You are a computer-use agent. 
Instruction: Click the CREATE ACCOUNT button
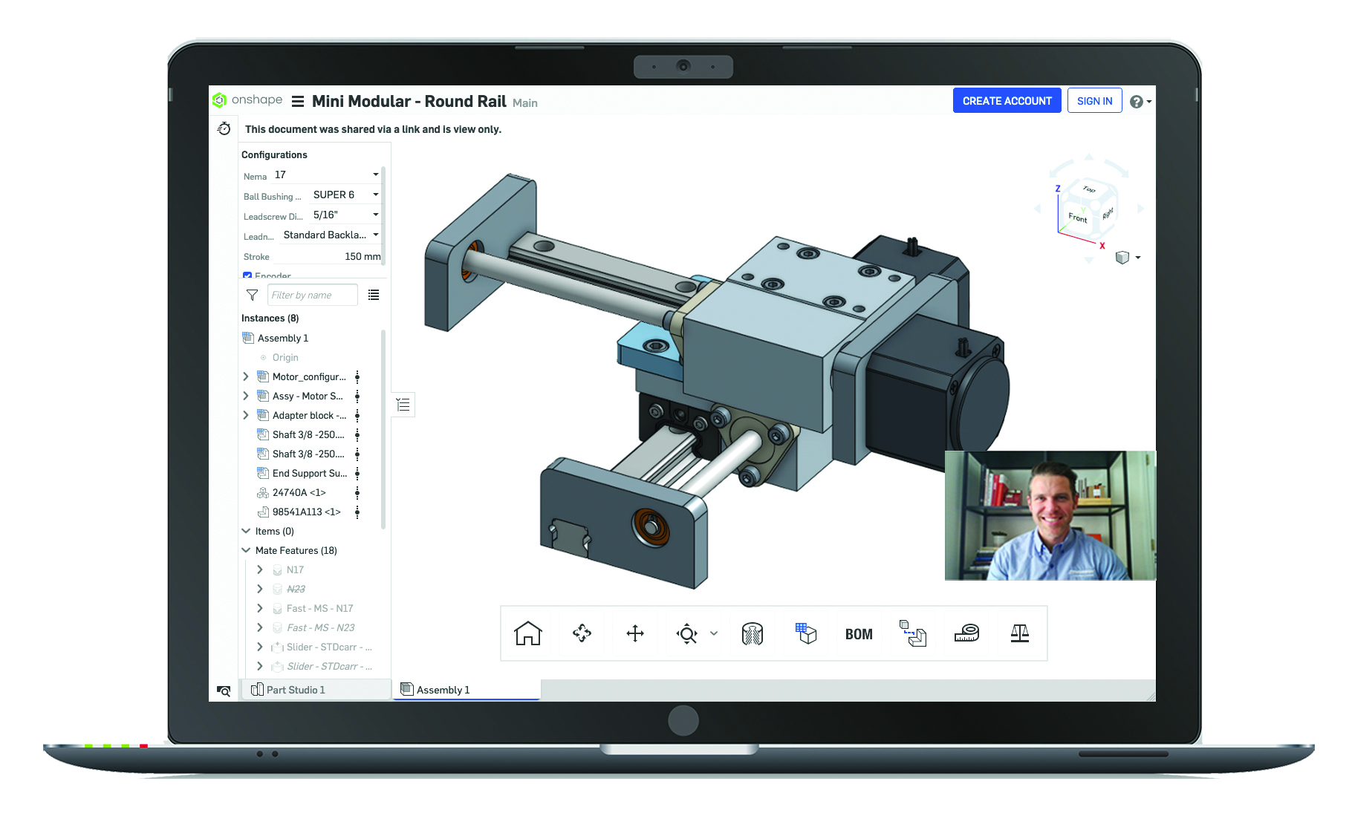click(1007, 101)
